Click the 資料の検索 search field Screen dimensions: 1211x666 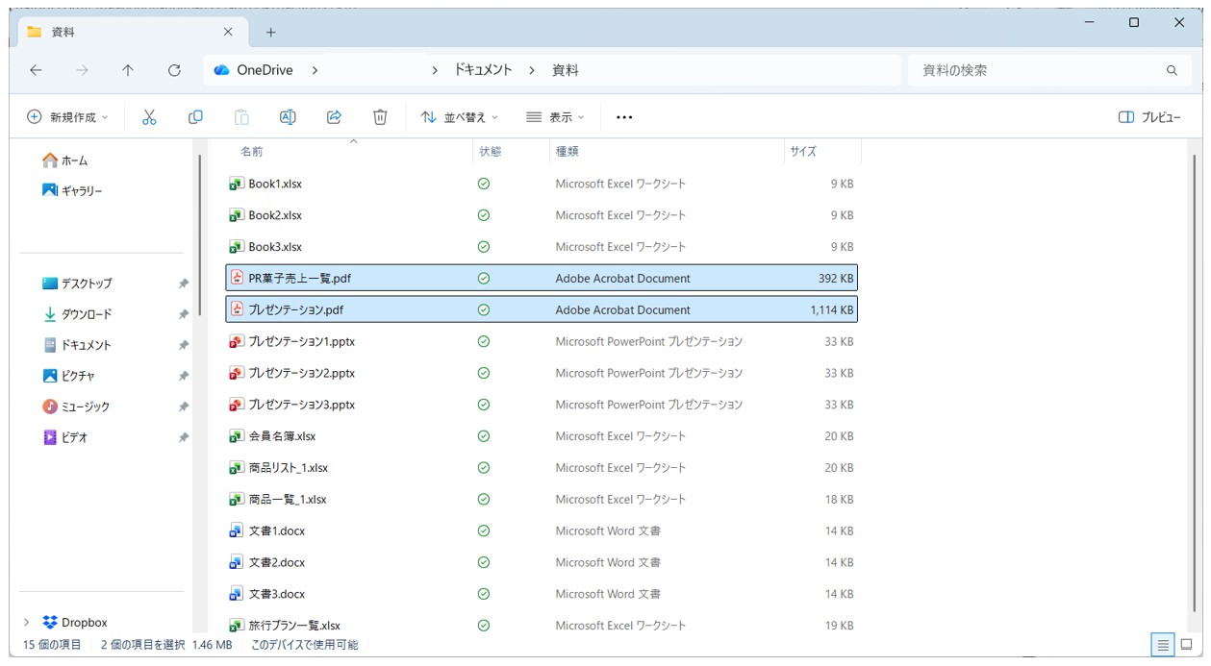point(1039,70)
